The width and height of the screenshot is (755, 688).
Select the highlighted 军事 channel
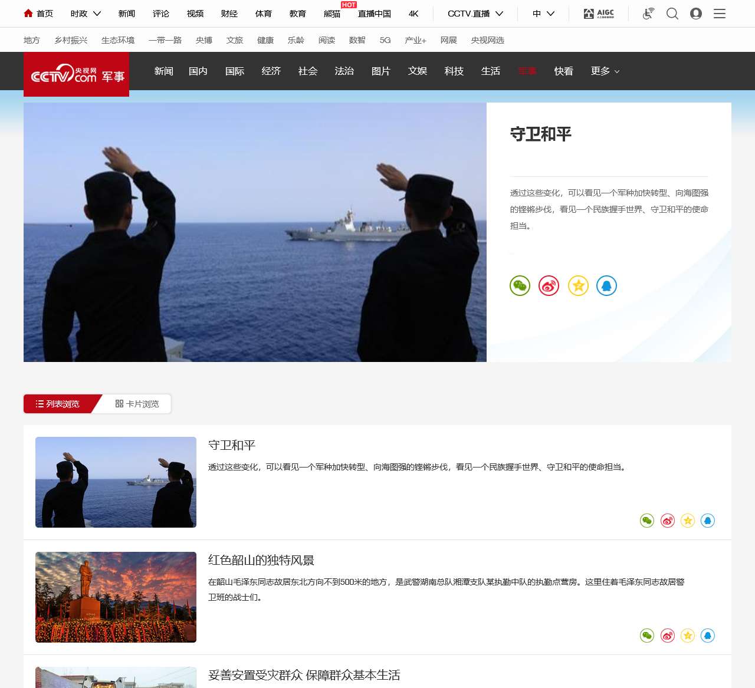click(x=527, y=71)
